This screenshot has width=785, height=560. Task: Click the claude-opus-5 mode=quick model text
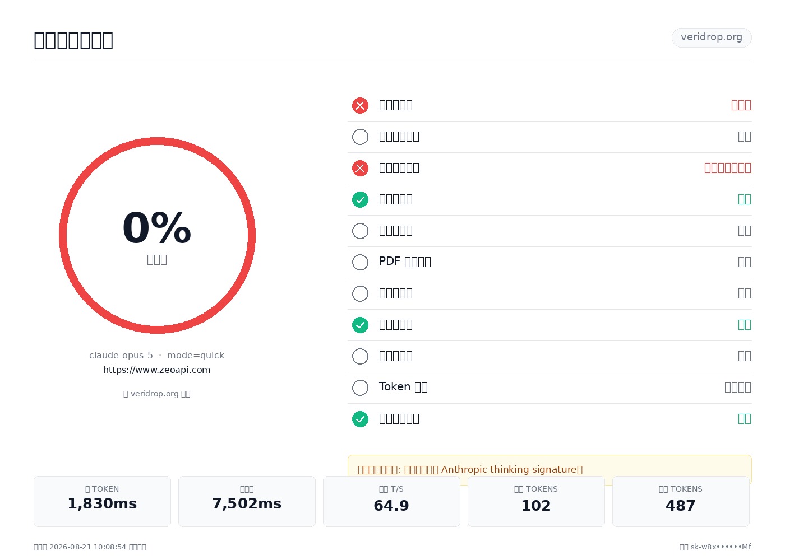[x=157, y=356]
